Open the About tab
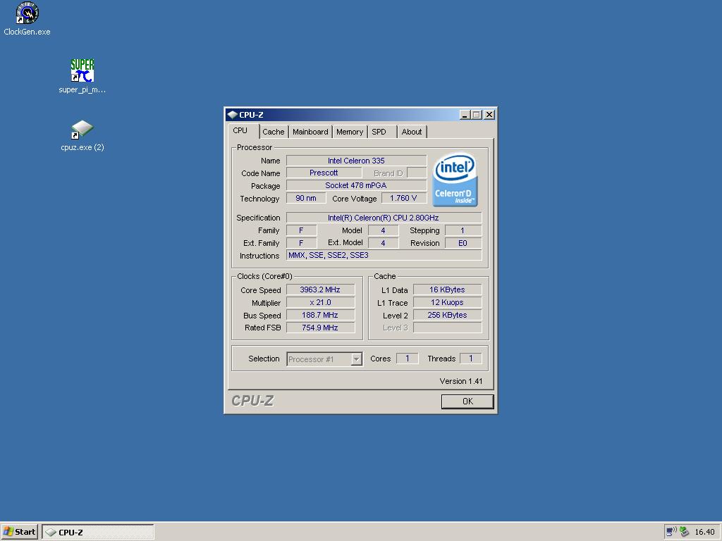 tap(412, 132)
